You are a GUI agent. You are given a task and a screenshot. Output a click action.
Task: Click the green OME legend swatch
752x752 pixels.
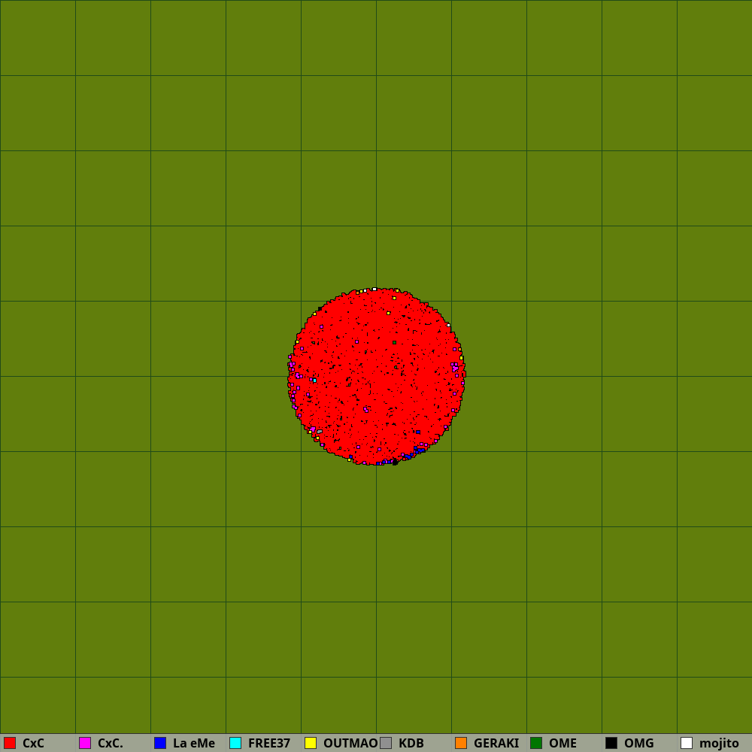point(536,743)
